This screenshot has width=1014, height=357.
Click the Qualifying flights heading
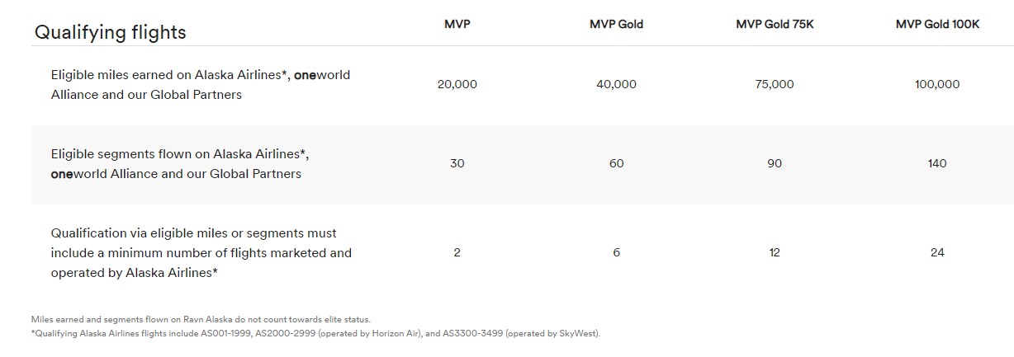110,32
